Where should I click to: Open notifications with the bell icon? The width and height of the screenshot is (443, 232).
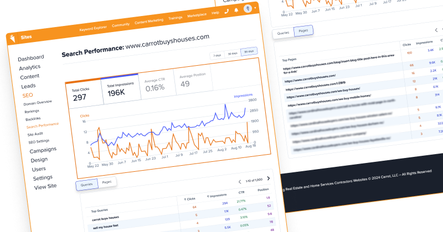[236, 10]
